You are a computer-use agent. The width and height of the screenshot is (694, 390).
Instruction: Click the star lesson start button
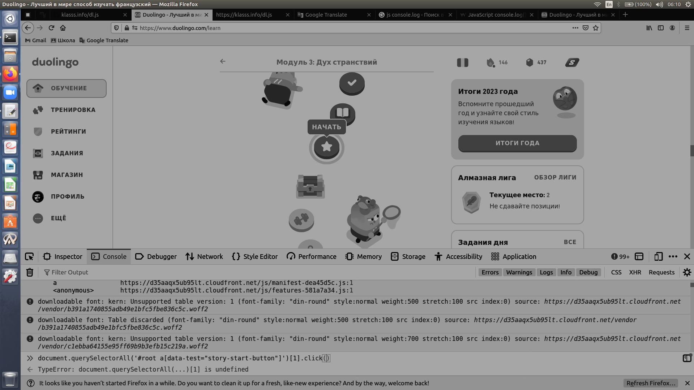(326, 147)
